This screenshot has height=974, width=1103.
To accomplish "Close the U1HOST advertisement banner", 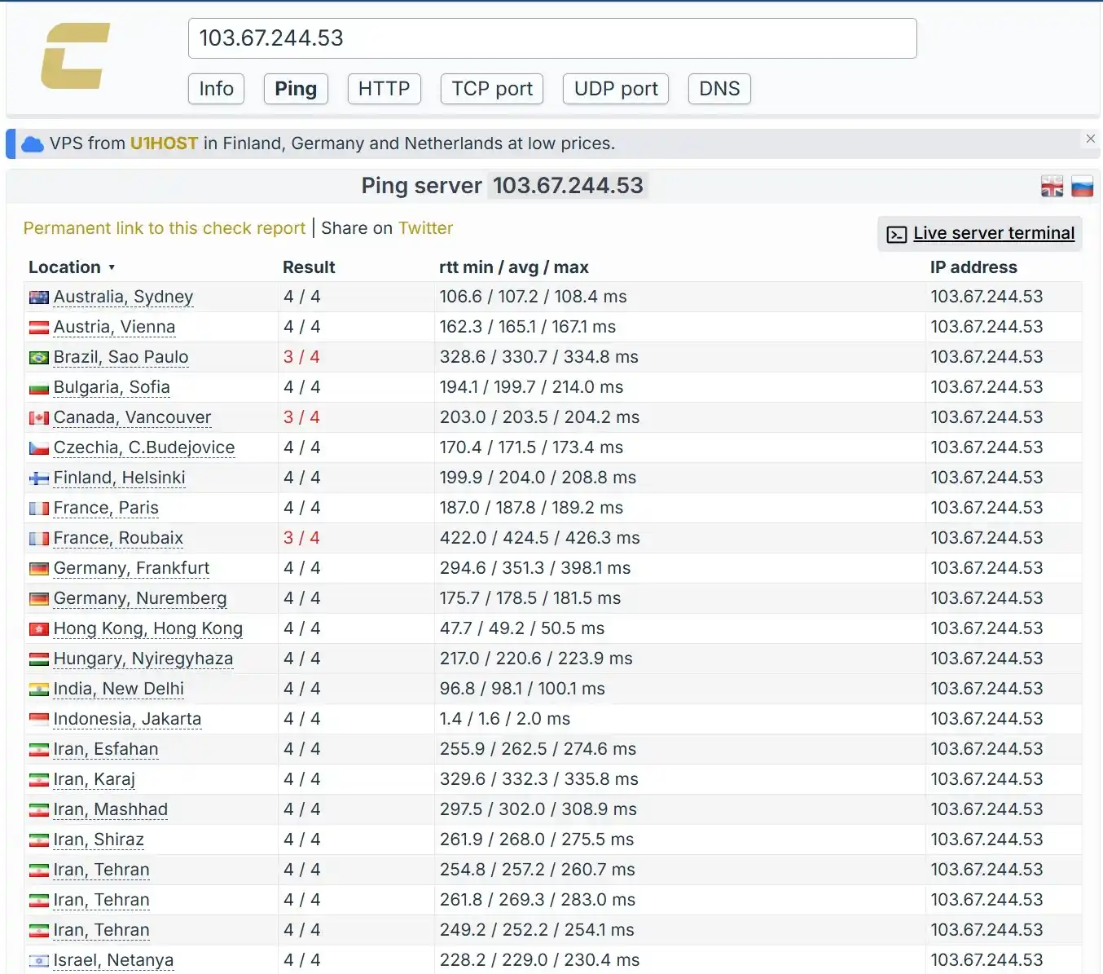I will click(1090, 139).
